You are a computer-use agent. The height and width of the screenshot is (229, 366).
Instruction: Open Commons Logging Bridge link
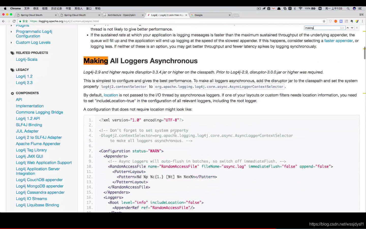click(x=39, y=112)
